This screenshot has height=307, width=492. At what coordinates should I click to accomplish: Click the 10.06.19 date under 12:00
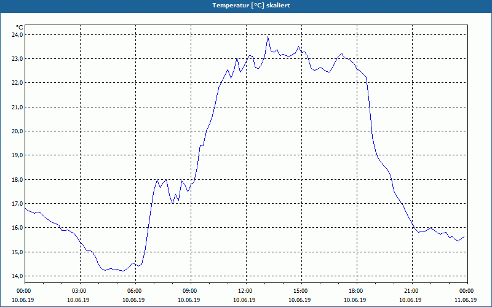coord(244,300)
